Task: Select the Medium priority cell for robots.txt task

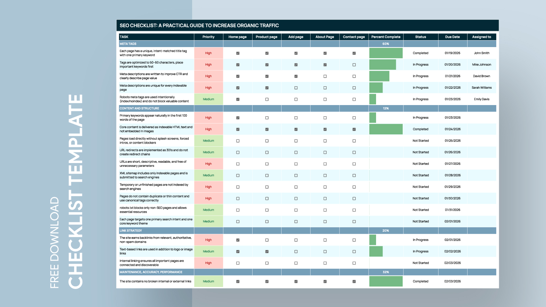Action: pyautogui.click(x=208, y=210)
